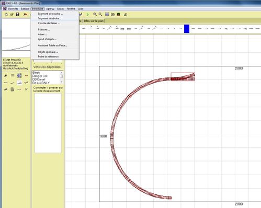Select DB Diesel in vehicle list
This screenshot has width=261, height=208.
pyautogui.click(x=39, y=79)
